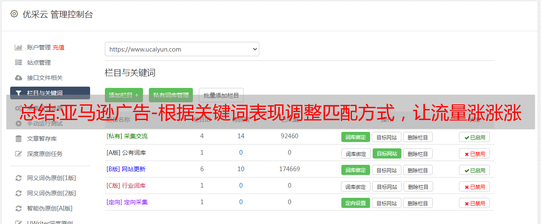This screenshot has height=224, width=541.
Task: Open 同义词伪原创[1版] in the sidebar
Action: [52, 178]
